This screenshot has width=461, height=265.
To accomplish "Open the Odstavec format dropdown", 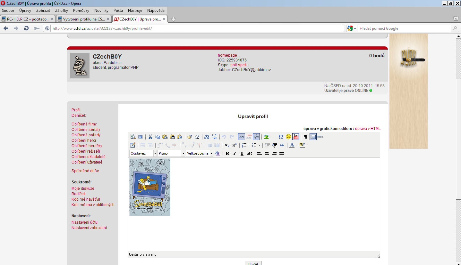I will point(143,153).
